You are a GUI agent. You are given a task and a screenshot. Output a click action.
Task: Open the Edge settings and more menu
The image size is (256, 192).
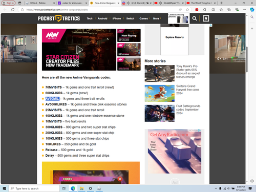coord(245,10)
